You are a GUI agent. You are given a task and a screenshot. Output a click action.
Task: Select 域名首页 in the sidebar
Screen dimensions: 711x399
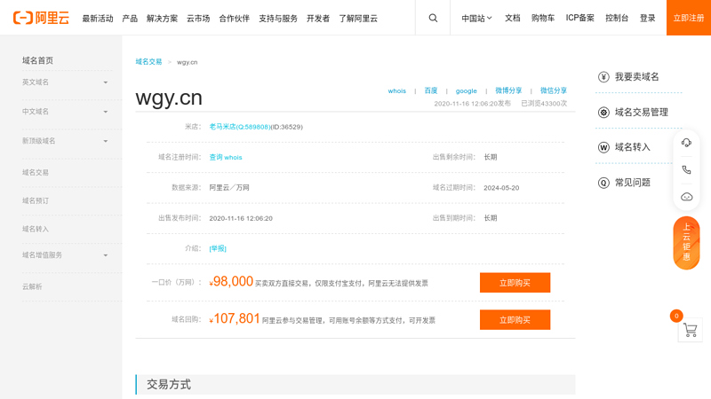tap(37, 60)
